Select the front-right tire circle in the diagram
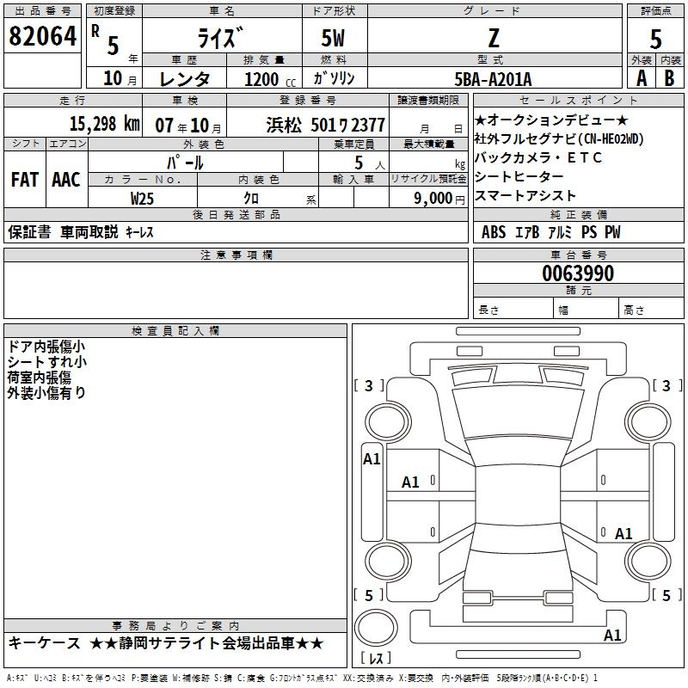 [x=648, y=422]
